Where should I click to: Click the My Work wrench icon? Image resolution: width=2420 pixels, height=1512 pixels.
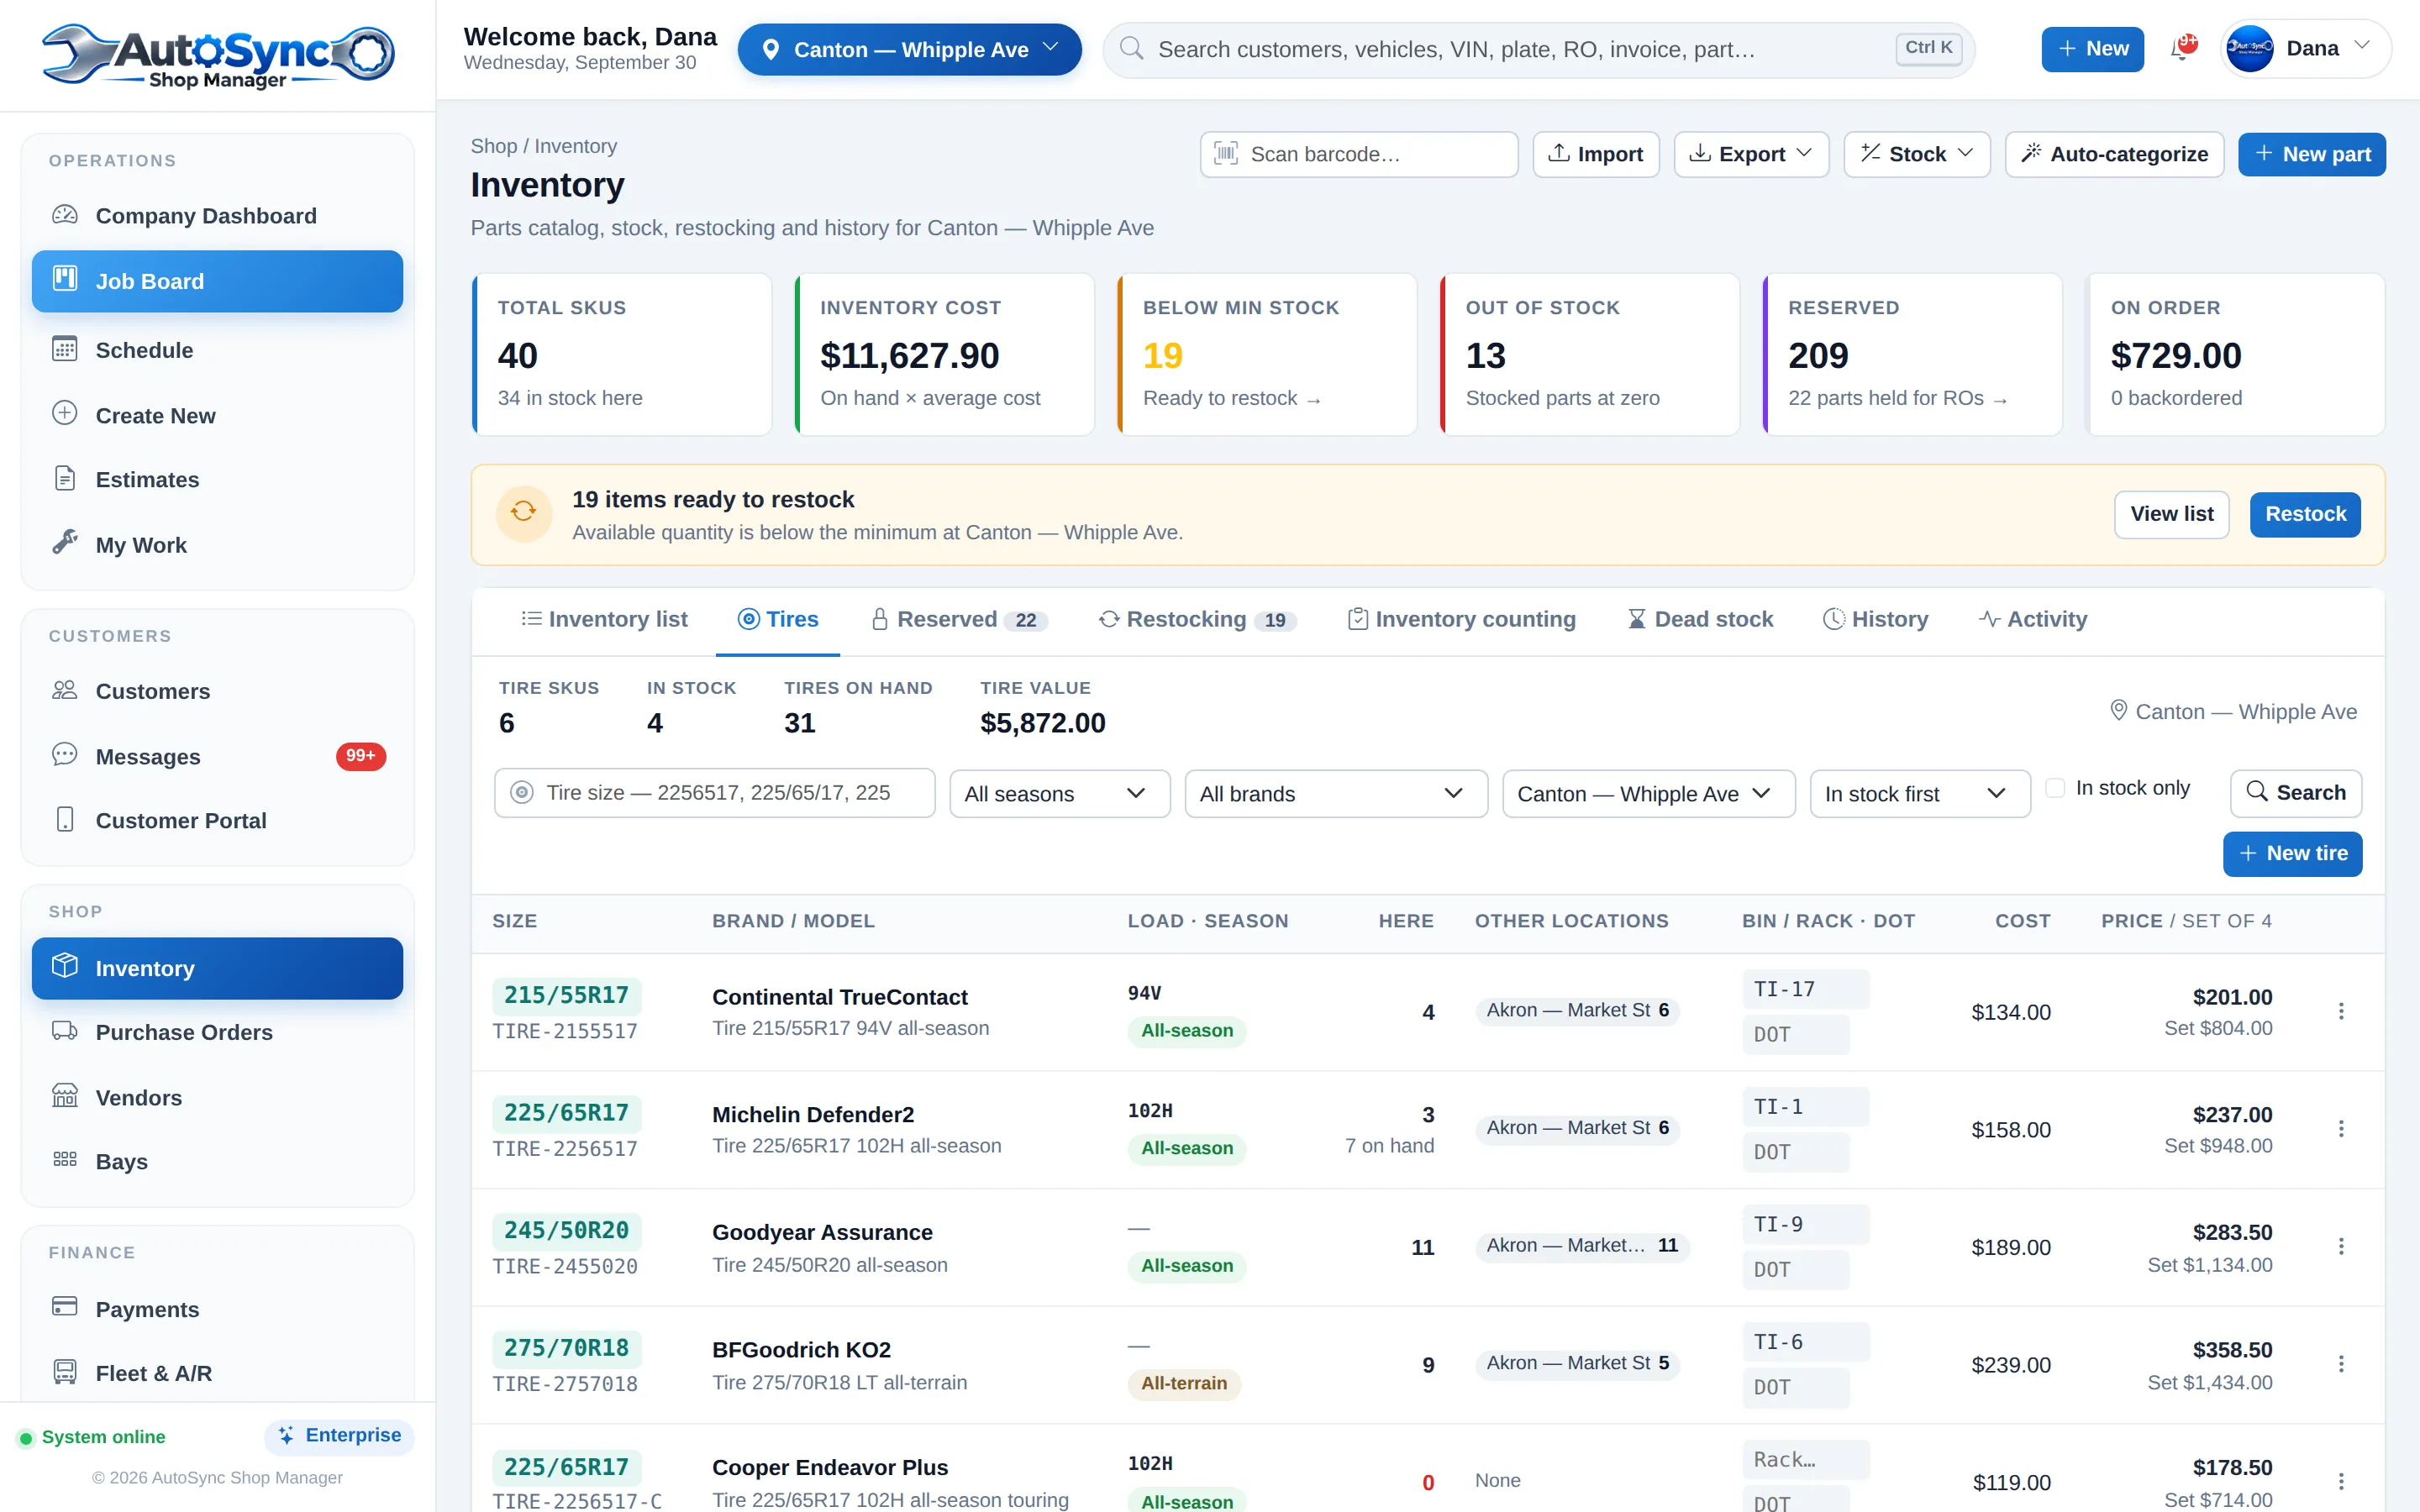point(65,543)
